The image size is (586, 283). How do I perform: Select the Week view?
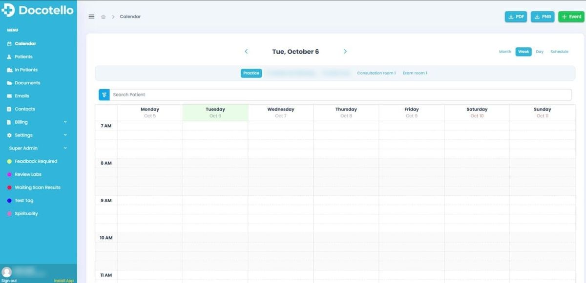click(523, 52)
